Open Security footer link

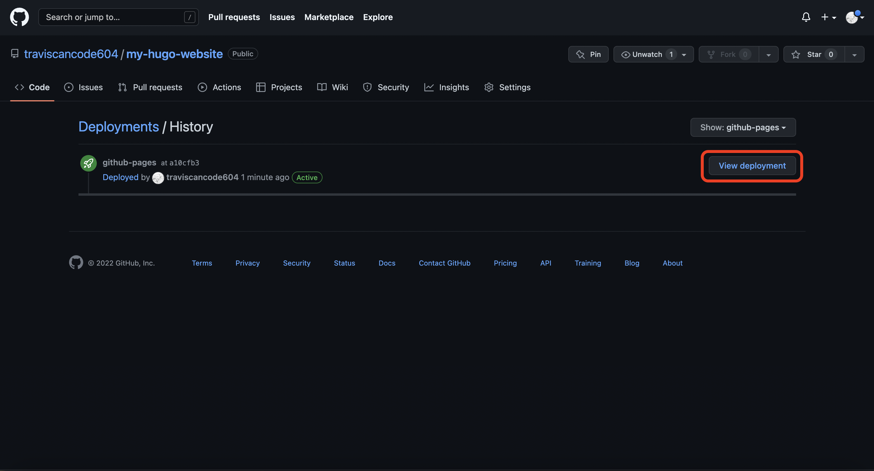pos(297,263)
